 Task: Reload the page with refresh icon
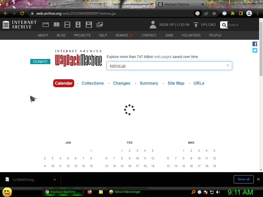click(x=22, y=13)
